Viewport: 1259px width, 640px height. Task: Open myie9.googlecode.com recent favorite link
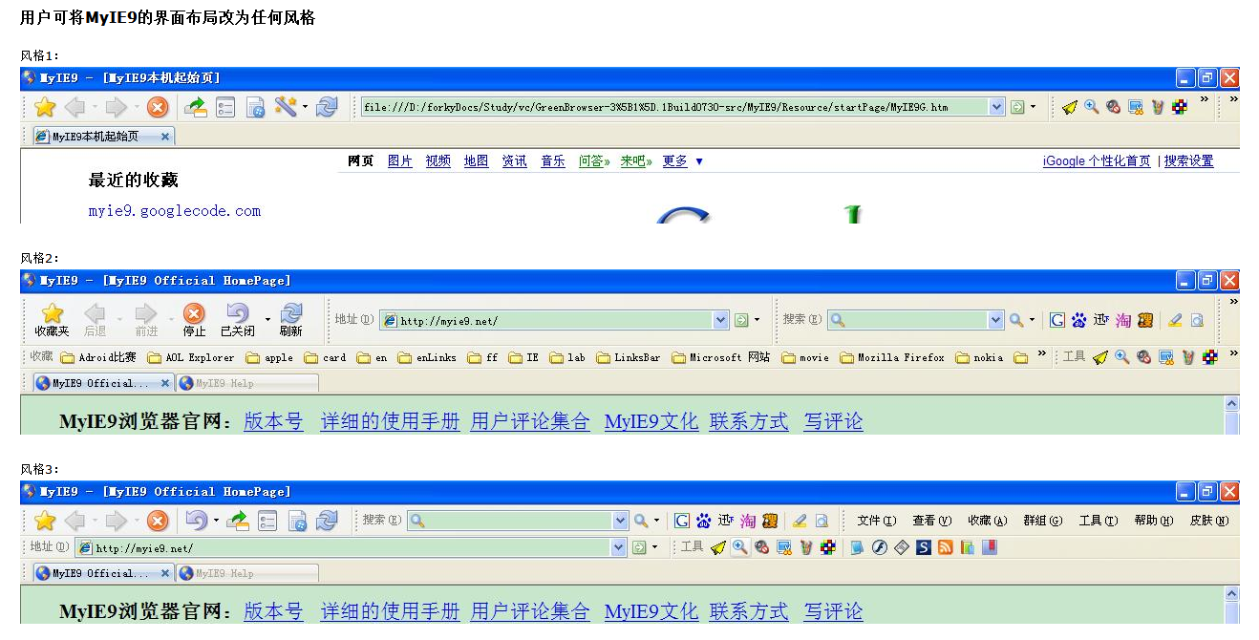[175, 211]
